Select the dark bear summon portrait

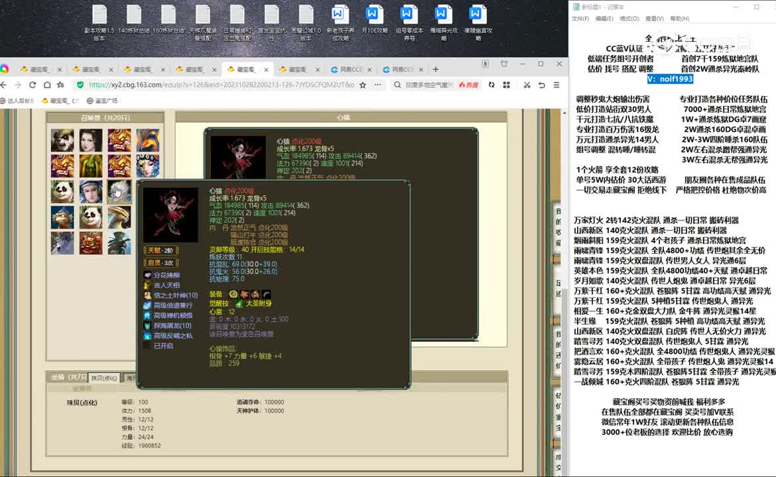coord(62,140)
